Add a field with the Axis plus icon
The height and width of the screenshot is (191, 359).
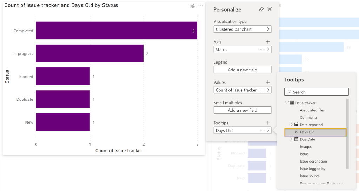point(268,42)
